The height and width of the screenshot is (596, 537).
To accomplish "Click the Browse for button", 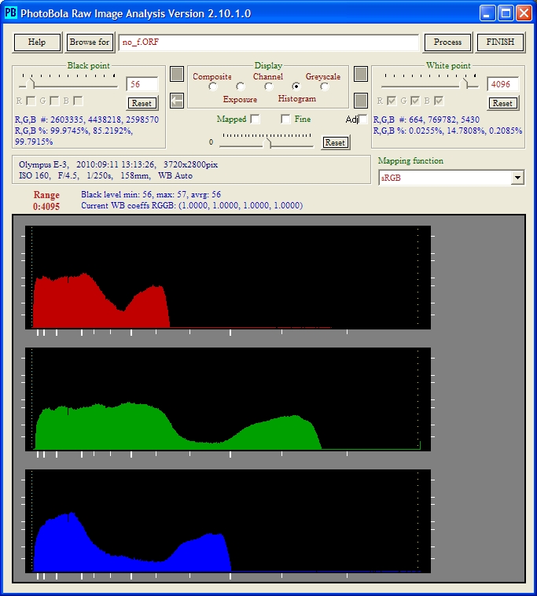I will 90,42.
